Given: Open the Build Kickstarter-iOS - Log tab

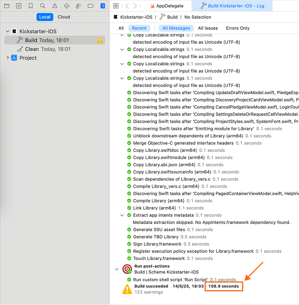Looking at the screenshot, I should [232, 6].
